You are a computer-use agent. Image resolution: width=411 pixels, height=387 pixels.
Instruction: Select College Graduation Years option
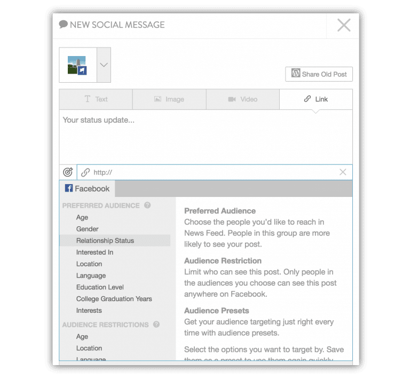click(x=114, y=299)
